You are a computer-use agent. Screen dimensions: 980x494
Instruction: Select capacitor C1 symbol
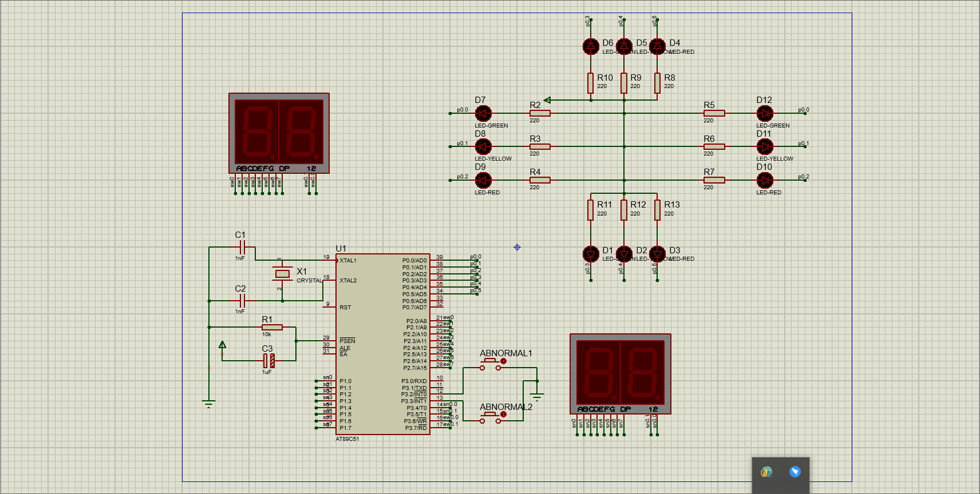(242, 247)
